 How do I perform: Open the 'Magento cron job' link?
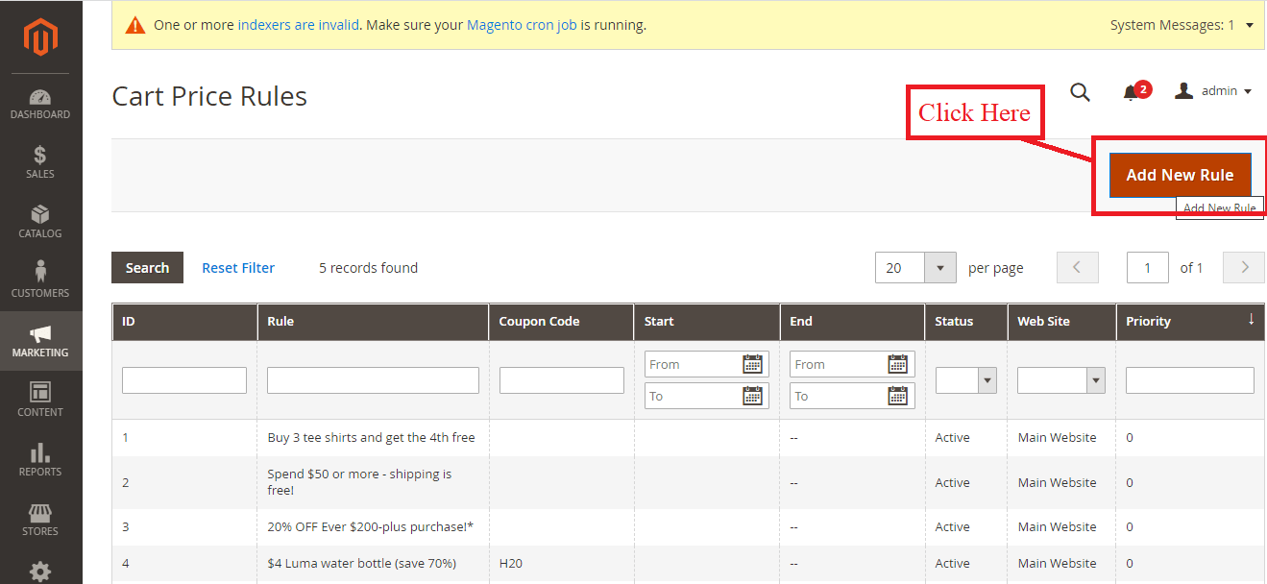[522, 25]
